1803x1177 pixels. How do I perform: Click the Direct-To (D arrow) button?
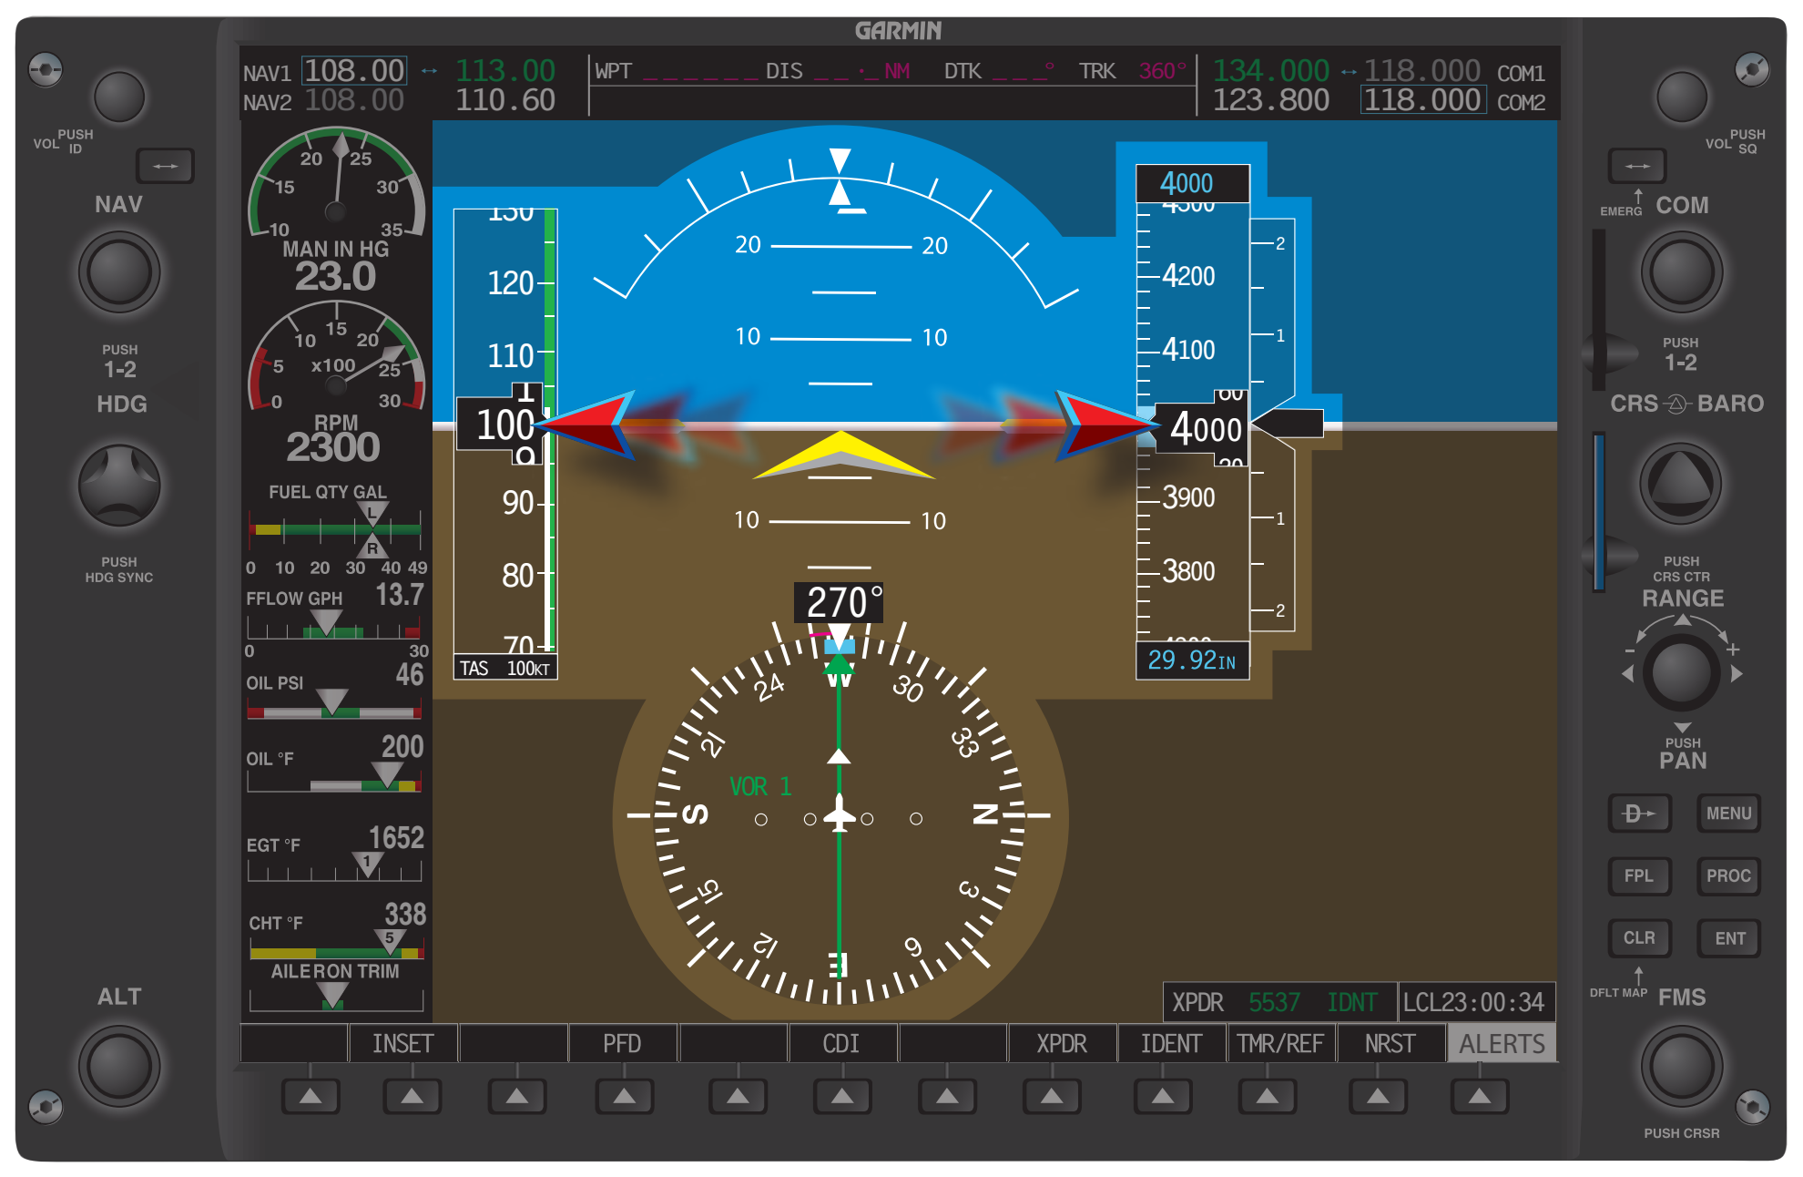point(1639,813)
